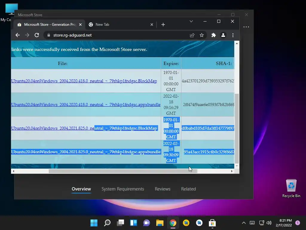Download the 2004.2020.418.0 BlockMap file link
This screenshot has width=306, height=230.
84,81
